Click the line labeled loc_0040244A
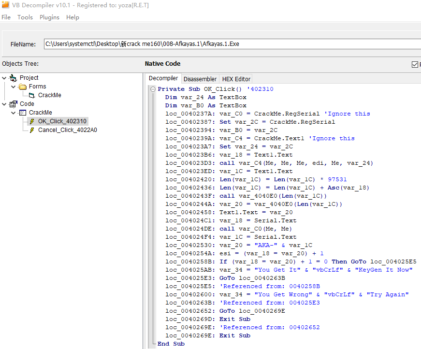421x349 pixels. click(254, 204)
